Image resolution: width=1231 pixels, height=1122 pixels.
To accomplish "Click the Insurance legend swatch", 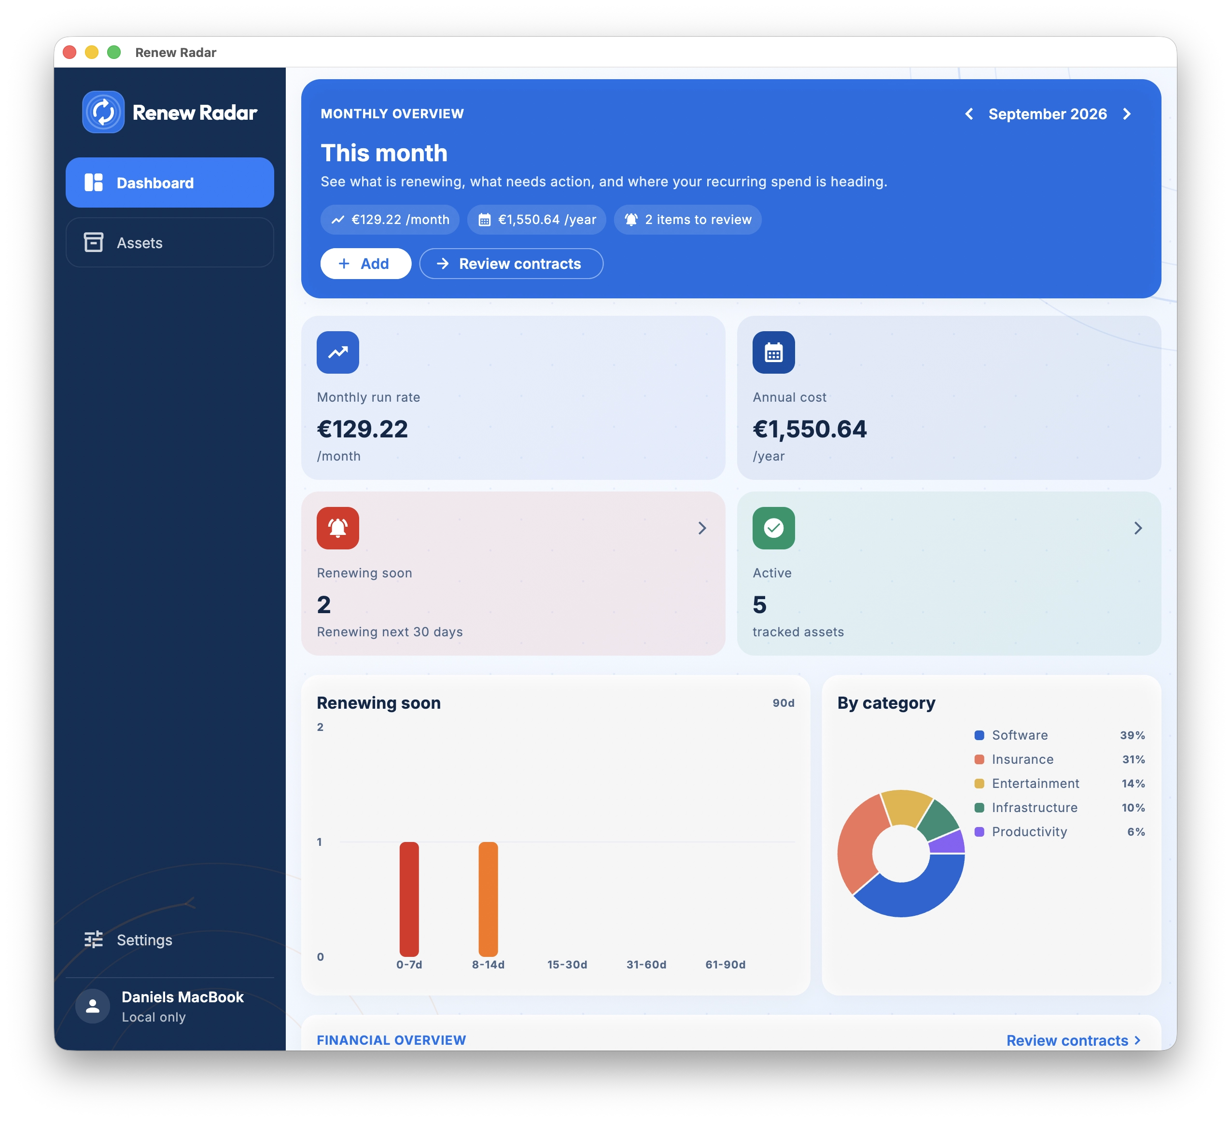I will 979,760.
